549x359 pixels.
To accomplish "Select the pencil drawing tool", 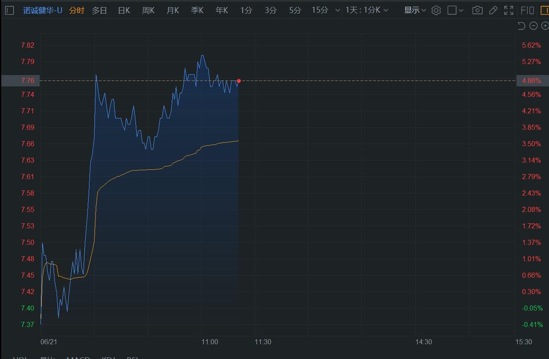I will tap(494, 11).
